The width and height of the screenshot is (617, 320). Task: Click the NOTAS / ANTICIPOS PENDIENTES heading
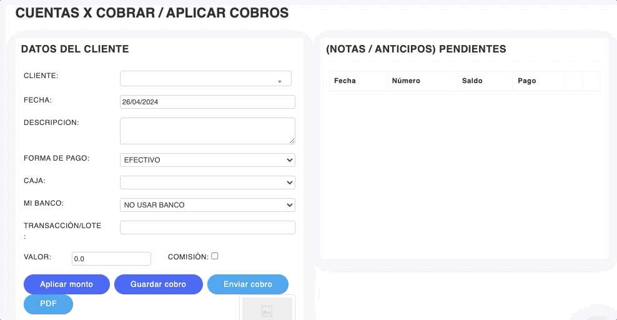click(416, 49)
